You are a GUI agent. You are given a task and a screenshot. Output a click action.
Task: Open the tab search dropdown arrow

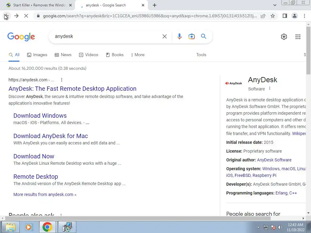[275, 5]
